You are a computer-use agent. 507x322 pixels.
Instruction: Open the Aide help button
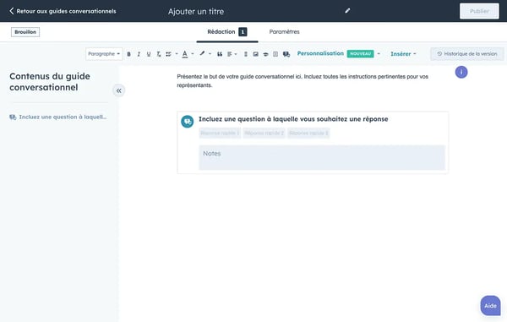pos(490,305)
